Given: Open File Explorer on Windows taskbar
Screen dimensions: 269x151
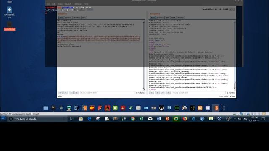Looking at the screenshot, I should pyautogui.click(x=211, y=119).
